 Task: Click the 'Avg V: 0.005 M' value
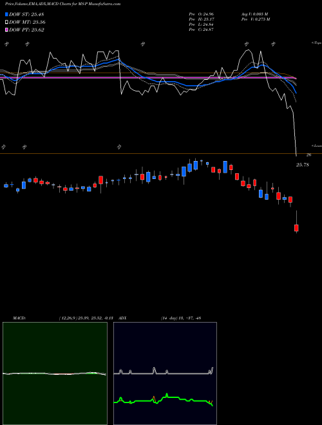(x=254, y=14)
